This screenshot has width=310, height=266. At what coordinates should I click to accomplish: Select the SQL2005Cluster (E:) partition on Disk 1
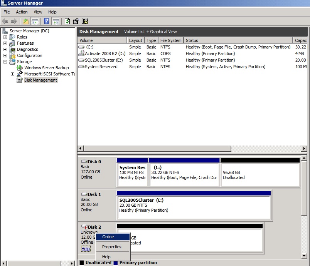pos(194,205)
